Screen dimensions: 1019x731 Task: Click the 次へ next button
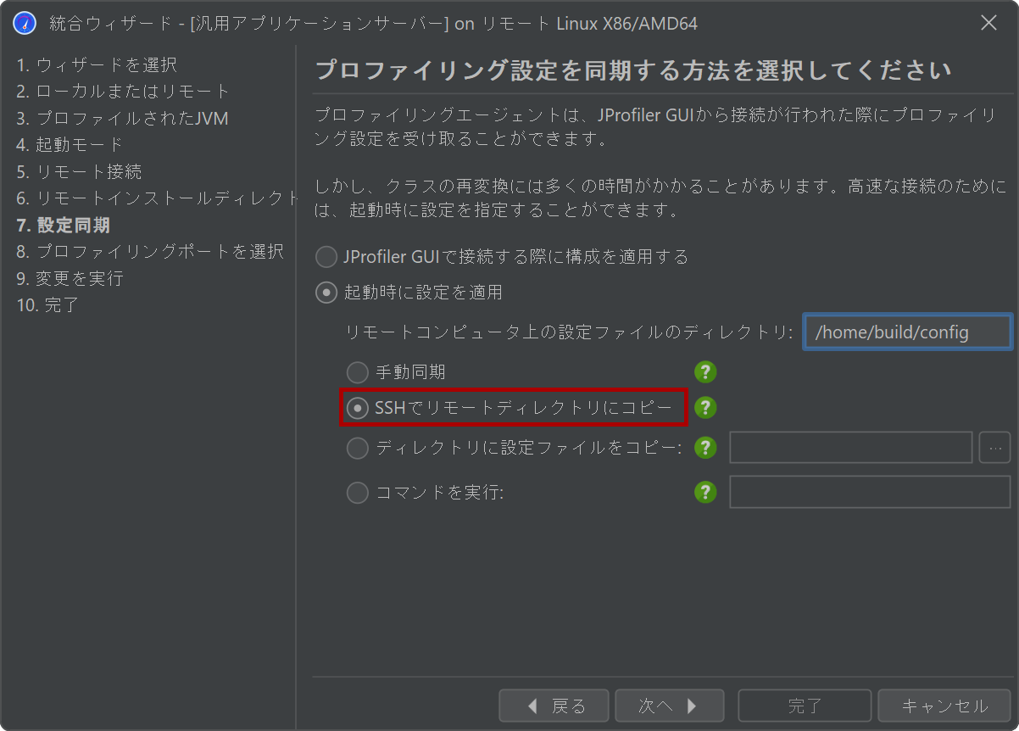(669, 706)
